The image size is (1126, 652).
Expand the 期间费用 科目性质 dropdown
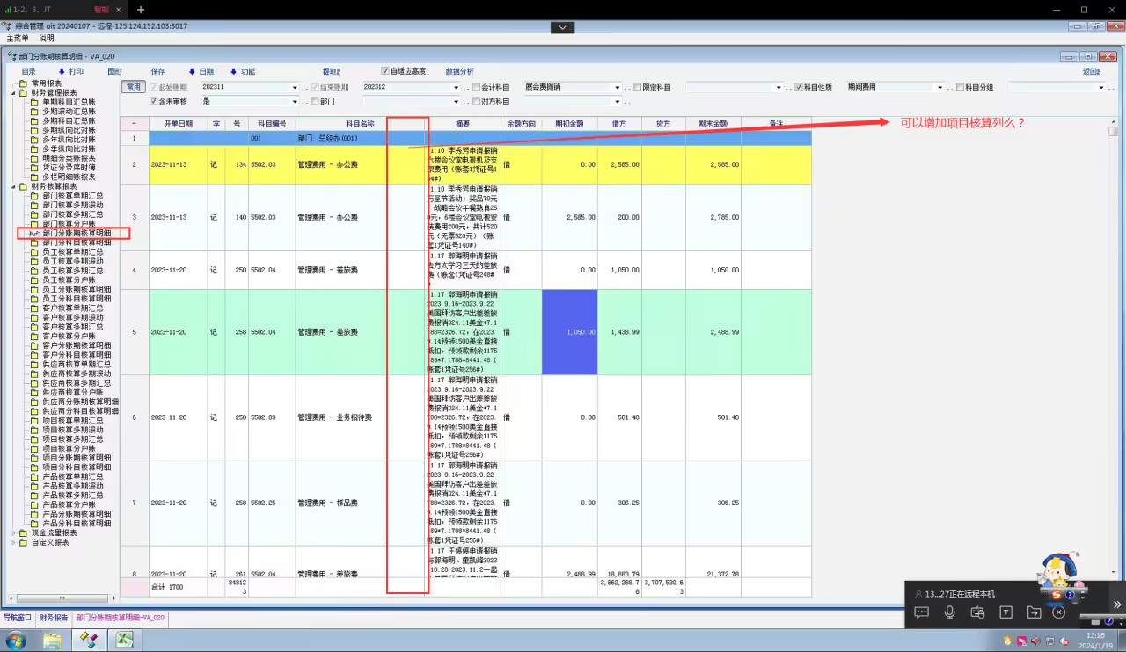(x=940, y=88)
